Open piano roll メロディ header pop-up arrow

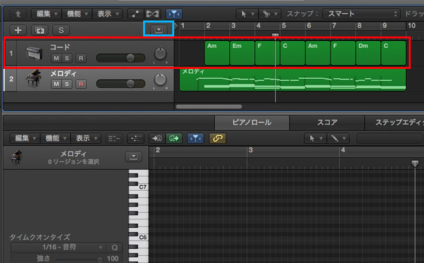(134, 156)
